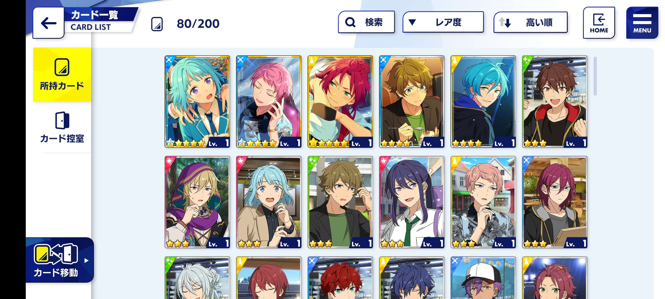Open the purple-hooded blonde character card

tap(197, 202)
